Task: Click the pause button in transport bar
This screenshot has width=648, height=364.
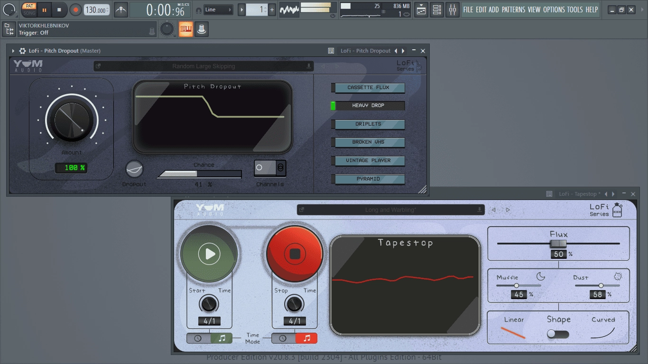Action: coord(44,9)
